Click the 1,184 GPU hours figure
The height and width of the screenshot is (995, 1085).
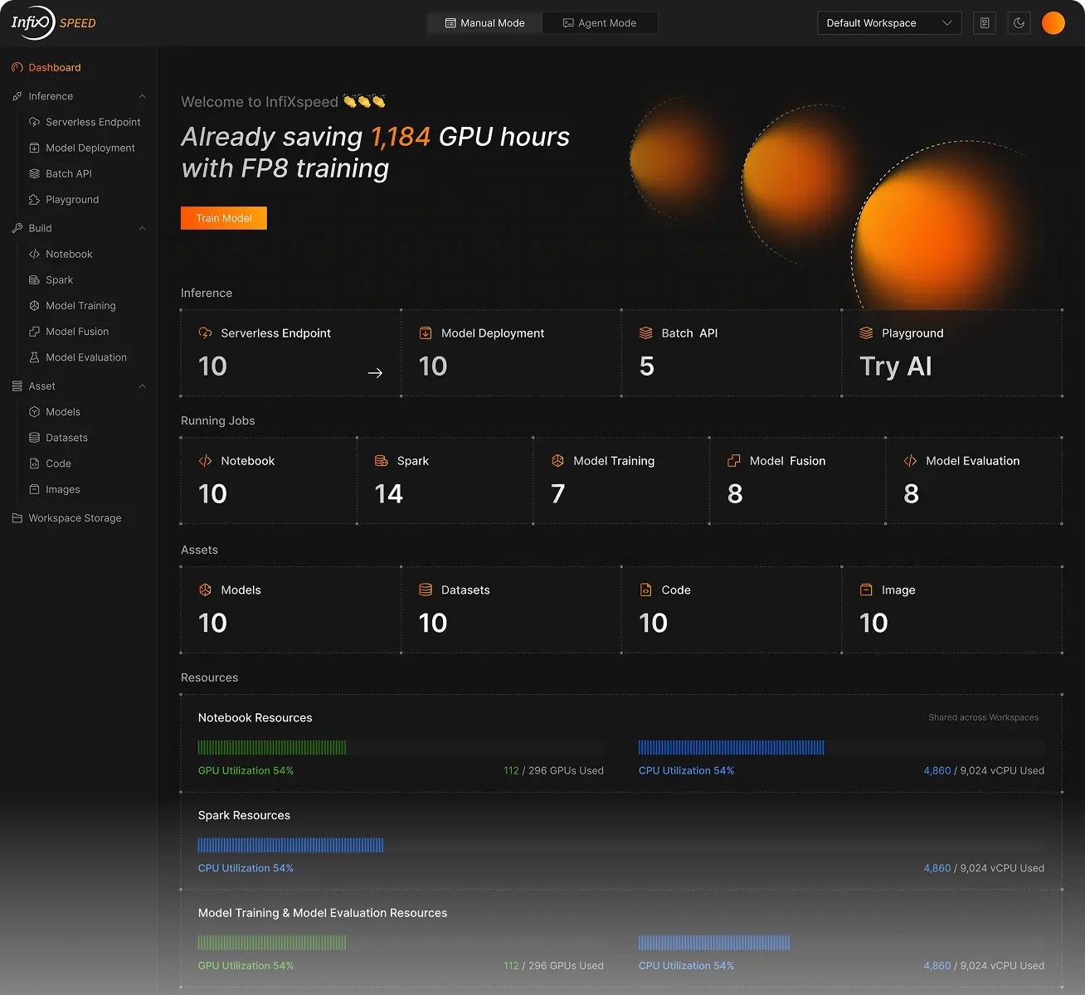(401, 137)
